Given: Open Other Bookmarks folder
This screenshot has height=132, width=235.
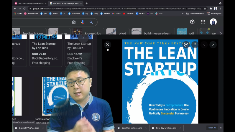Looking at the screenshot, I should (x=195, y=14).
